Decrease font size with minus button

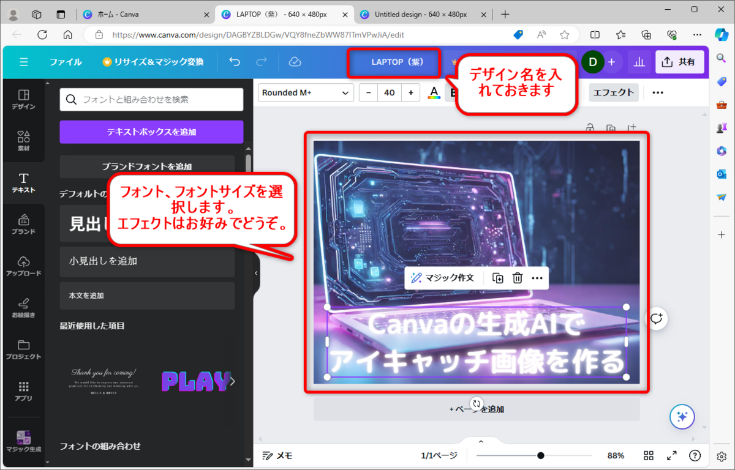(x=368, y=92)
